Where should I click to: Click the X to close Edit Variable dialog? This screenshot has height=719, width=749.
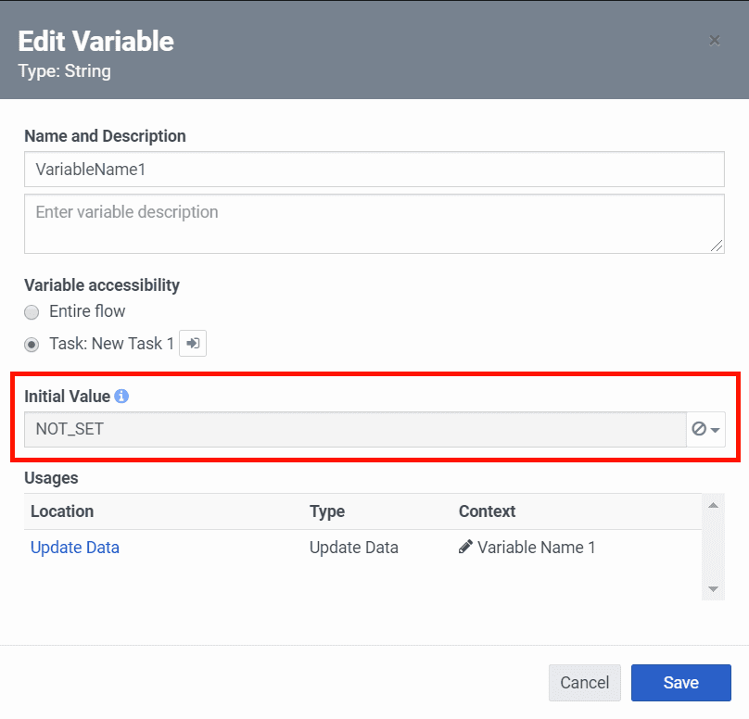point(715,40)
